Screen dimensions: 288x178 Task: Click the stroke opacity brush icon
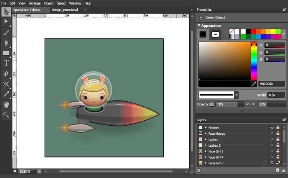[x=253, y=104]
